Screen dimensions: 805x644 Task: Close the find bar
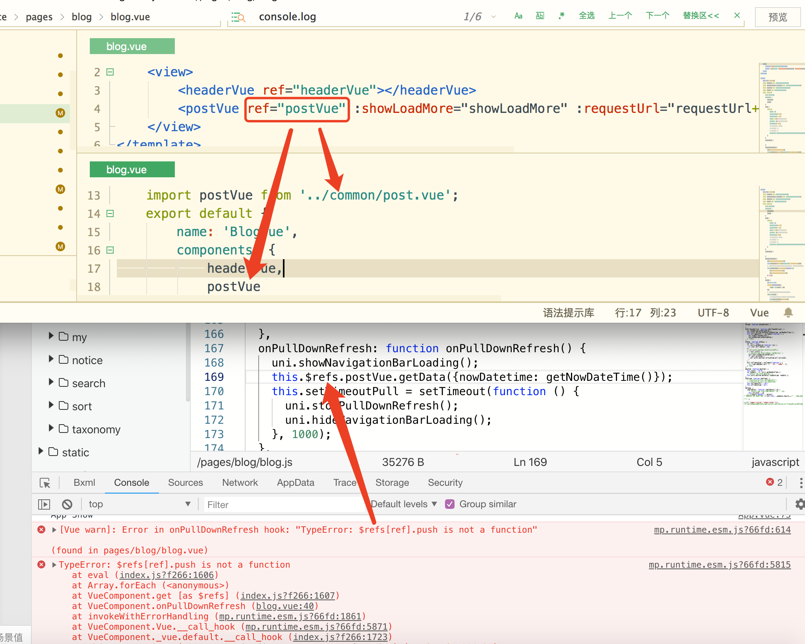tap(737, 16)
